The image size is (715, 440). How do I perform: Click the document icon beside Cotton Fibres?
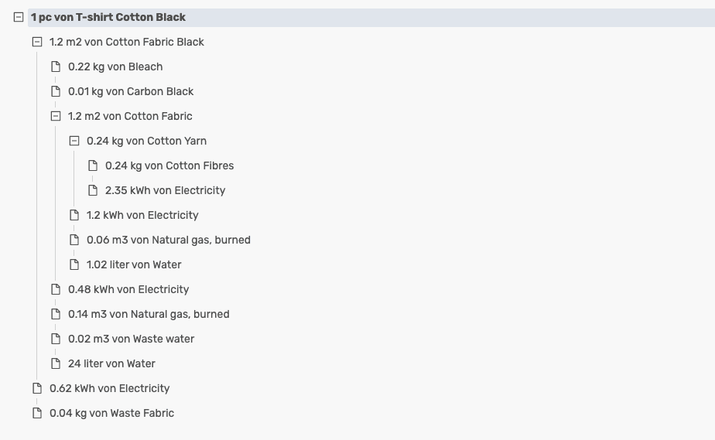93,165
